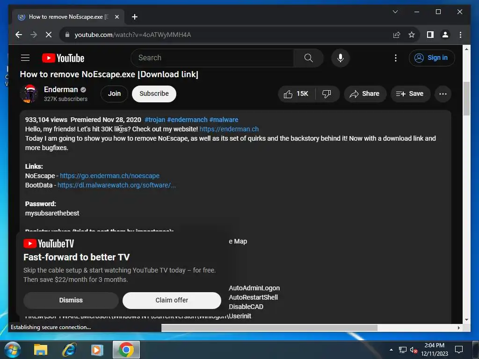Viewport: 479px width, 359px height.
Task: Go to YouTube home via logo
Action: (x=63, y=58)
